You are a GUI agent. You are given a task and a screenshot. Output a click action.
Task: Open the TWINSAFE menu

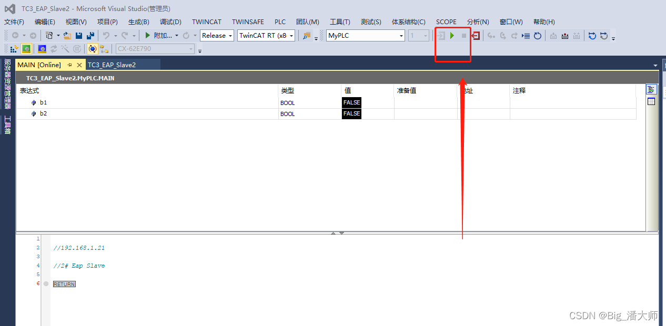click(248, 22)
